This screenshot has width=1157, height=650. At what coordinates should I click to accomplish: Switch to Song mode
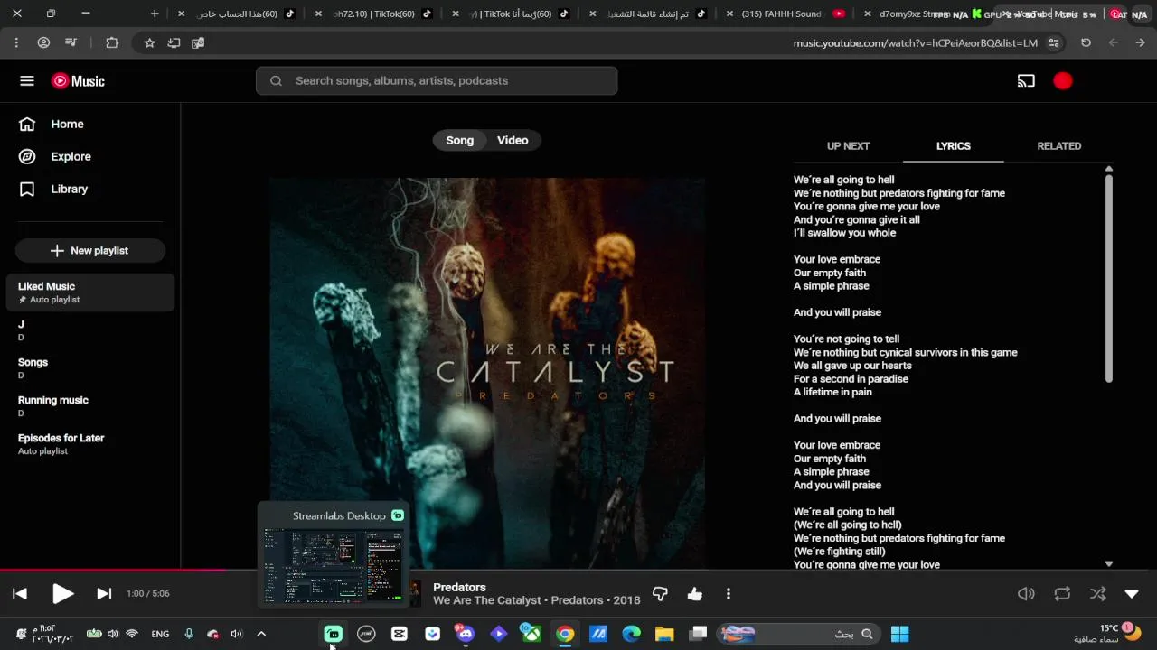[x=459, y=141]
